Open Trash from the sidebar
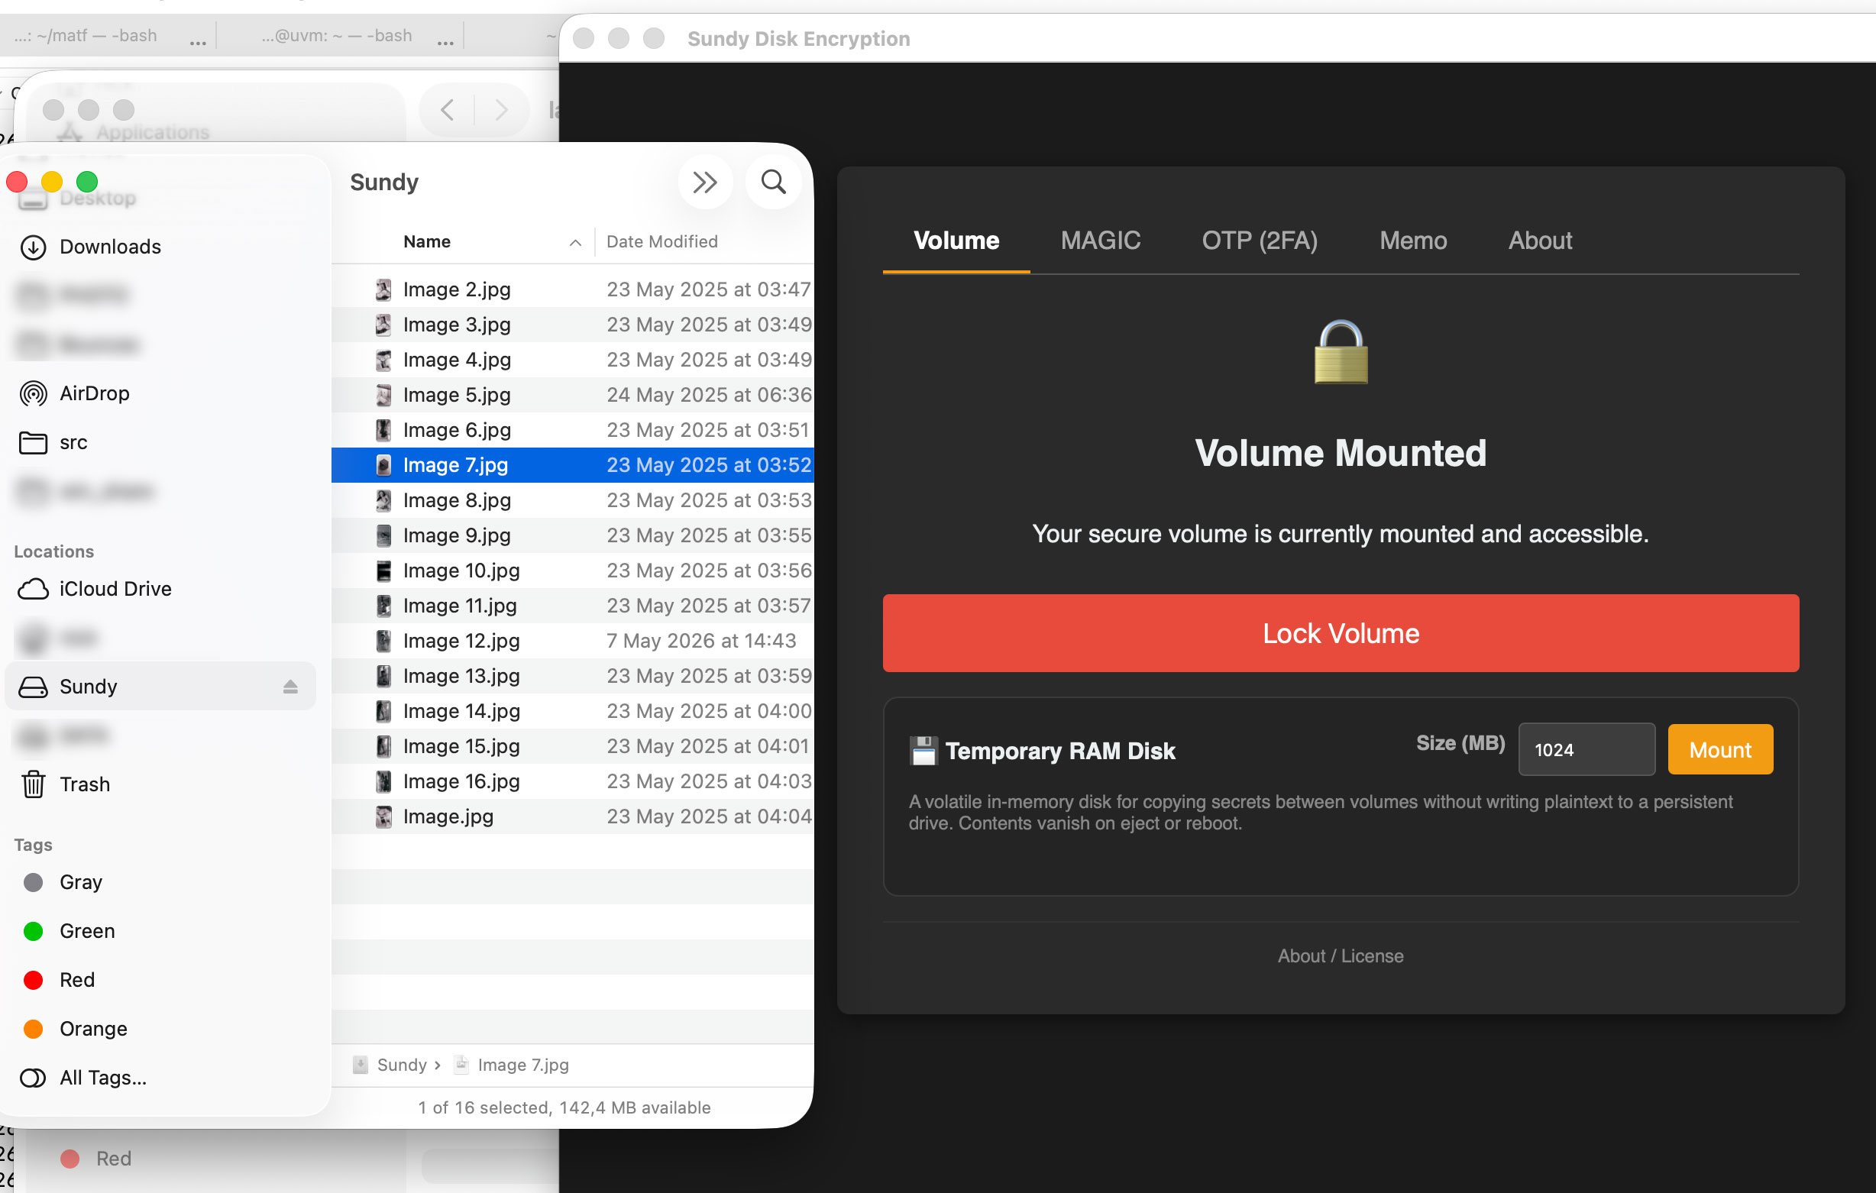The height and width of the screenshot is (1193, 1876). 85,784
